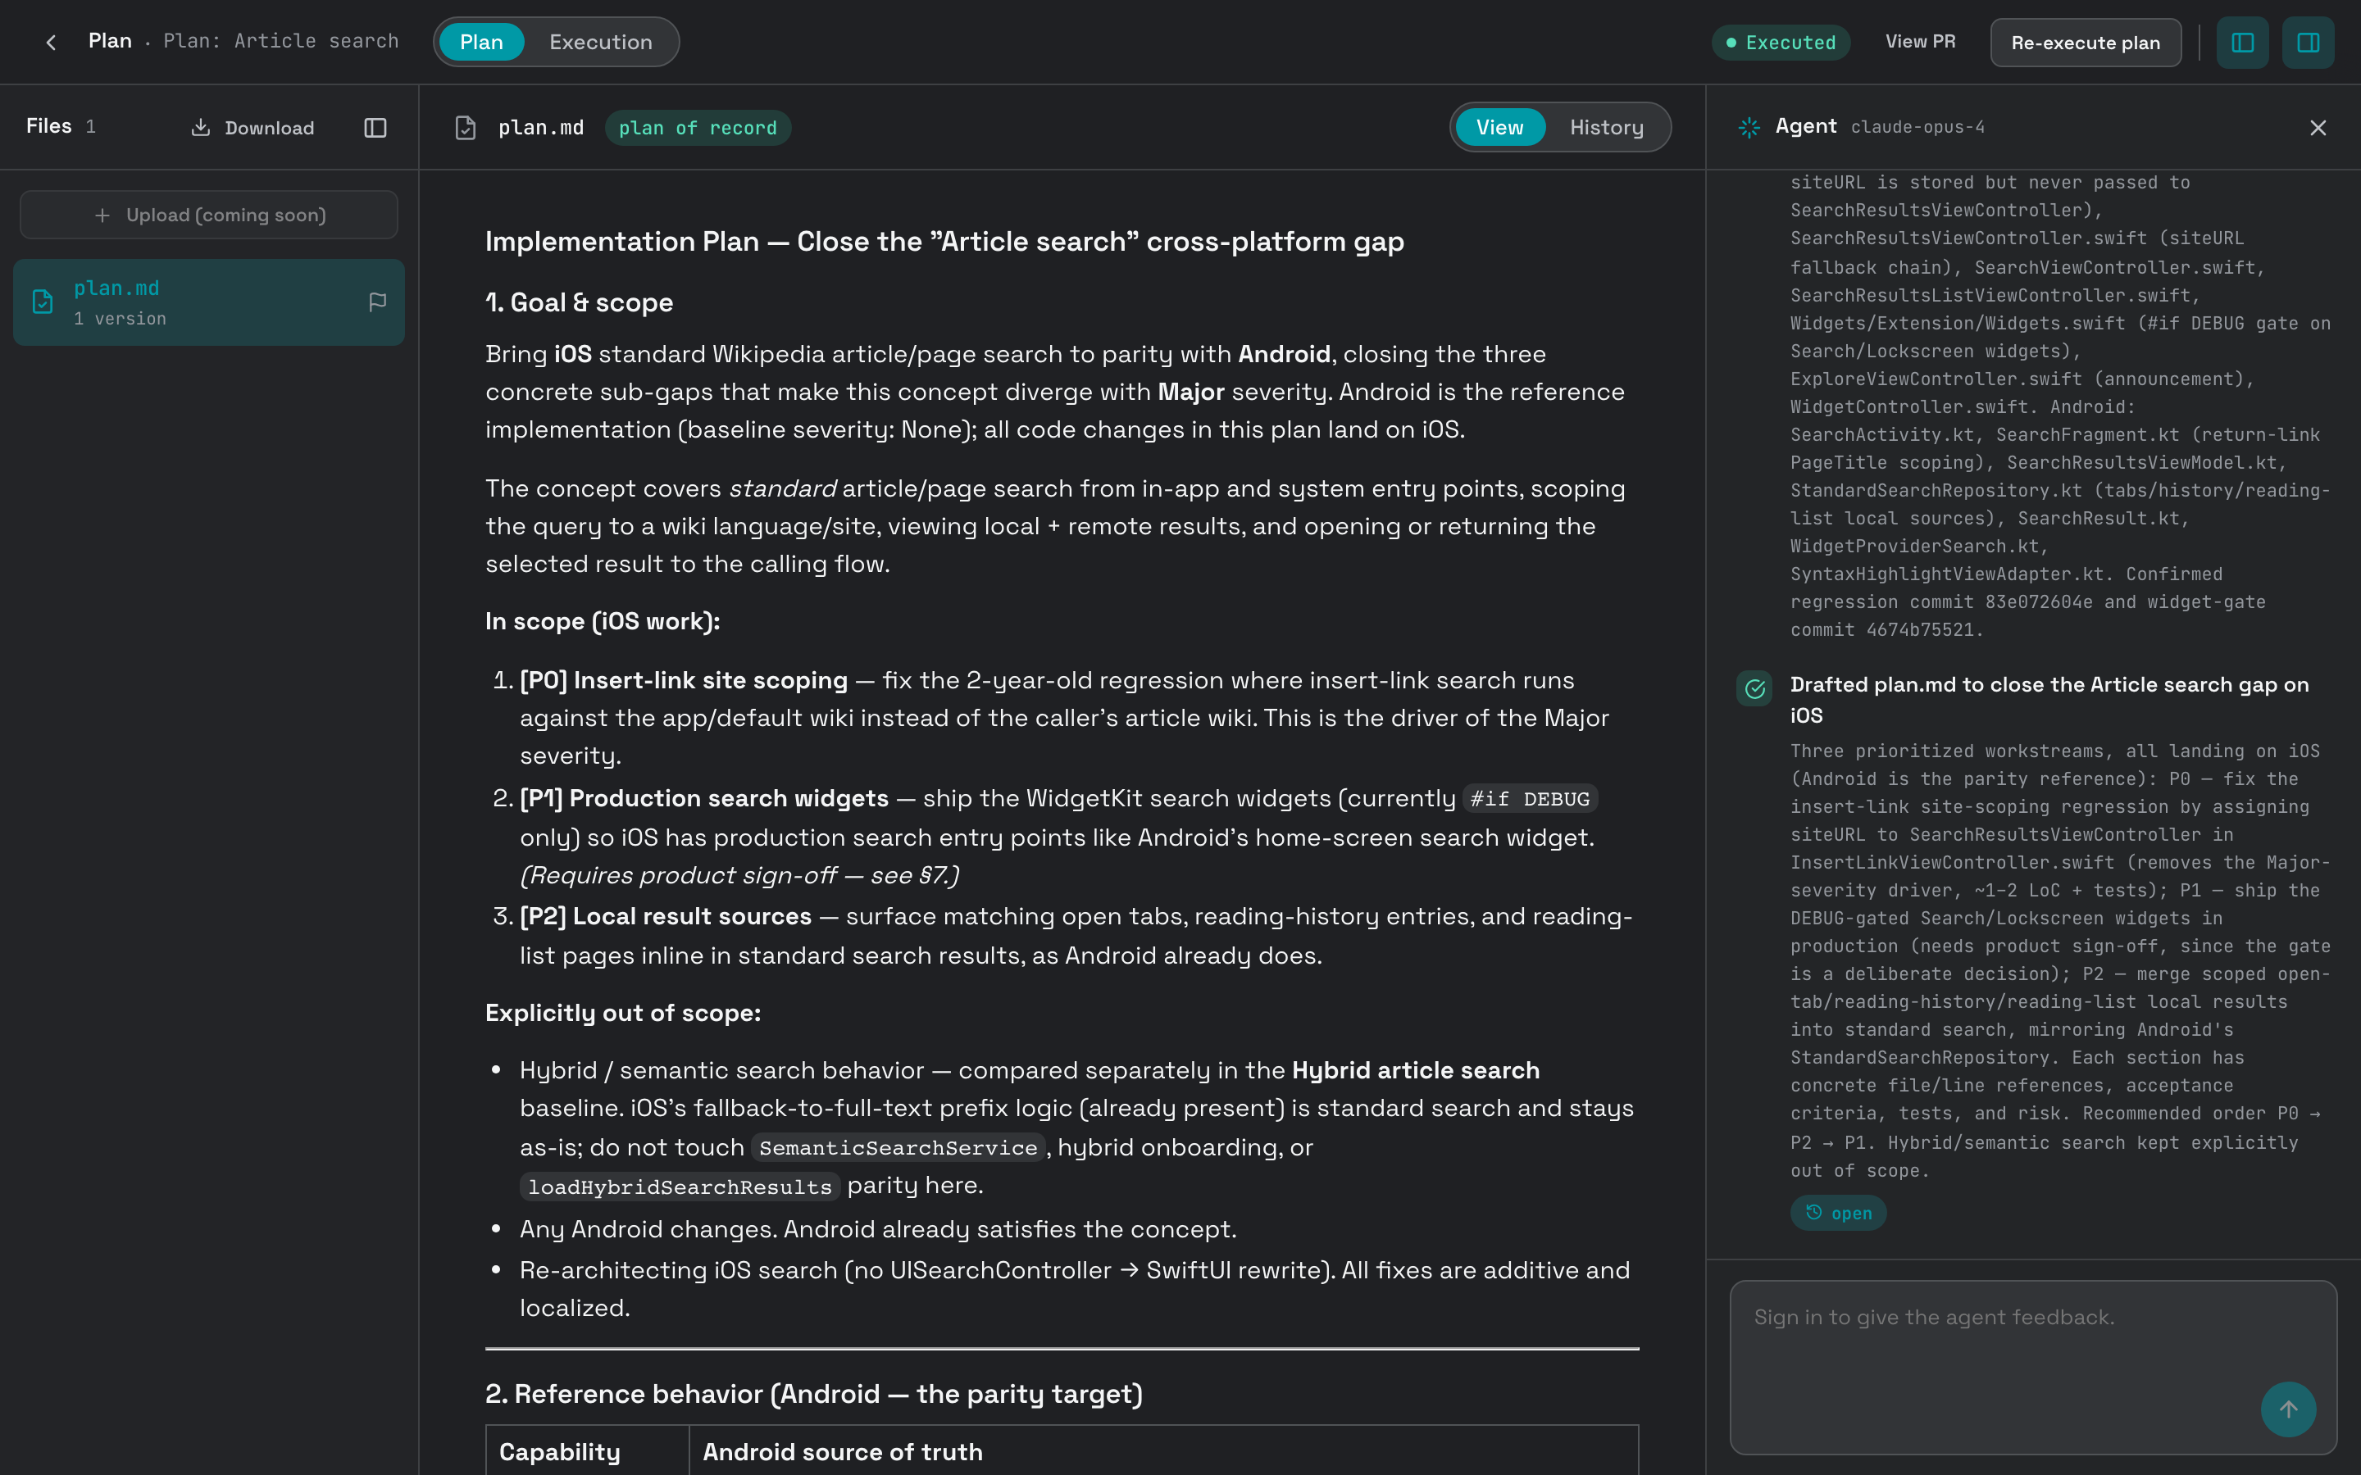Viewport: 2361px width, 1475px height.
Task: Click '[P1] Production search widgets' text
Action: (x=704, y=798)
